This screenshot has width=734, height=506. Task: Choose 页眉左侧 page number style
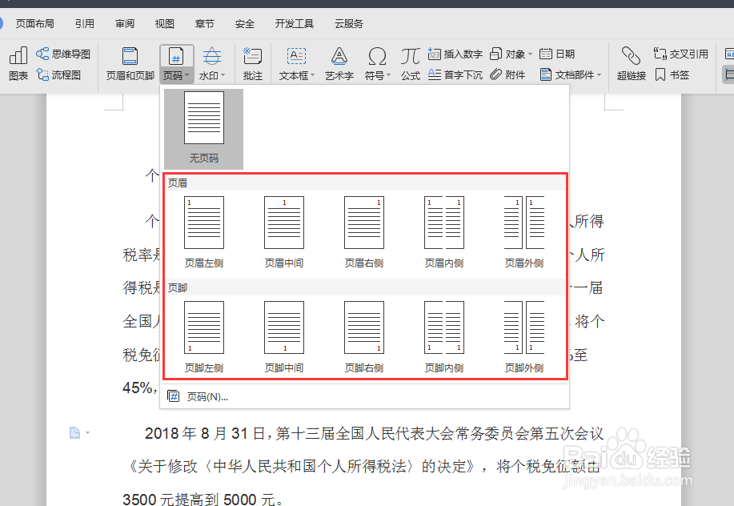[203, 232]
